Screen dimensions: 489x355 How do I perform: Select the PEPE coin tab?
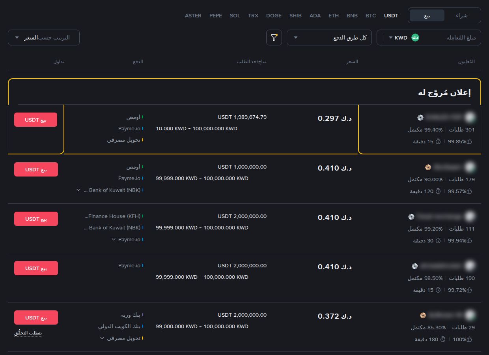coord(216,15)
